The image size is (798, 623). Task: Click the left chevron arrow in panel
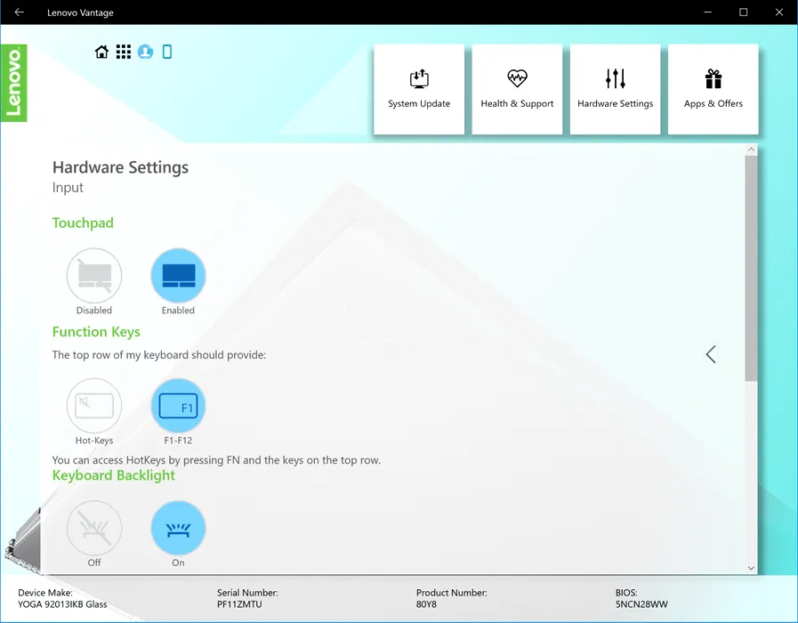point(711,354)
